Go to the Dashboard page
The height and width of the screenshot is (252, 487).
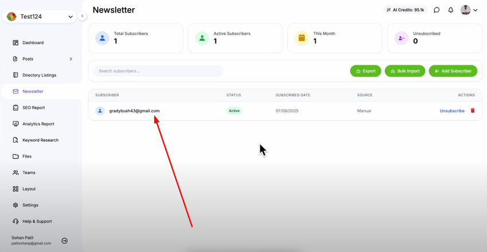click(33, 43)
